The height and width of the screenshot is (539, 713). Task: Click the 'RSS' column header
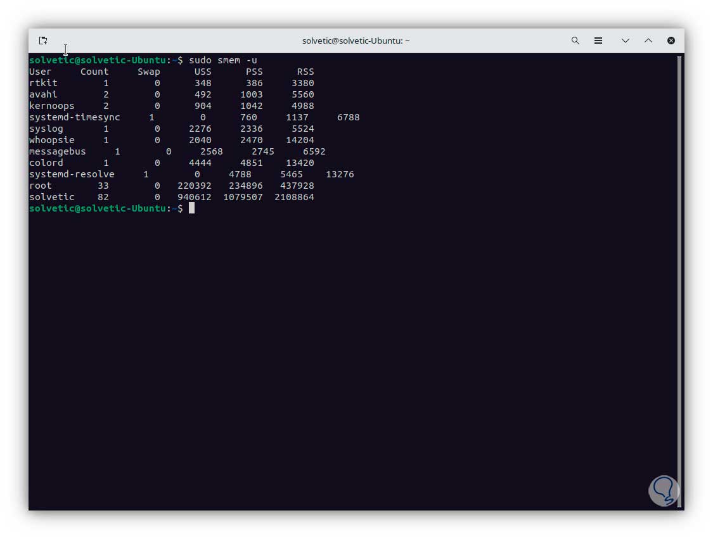click(305, 72)
